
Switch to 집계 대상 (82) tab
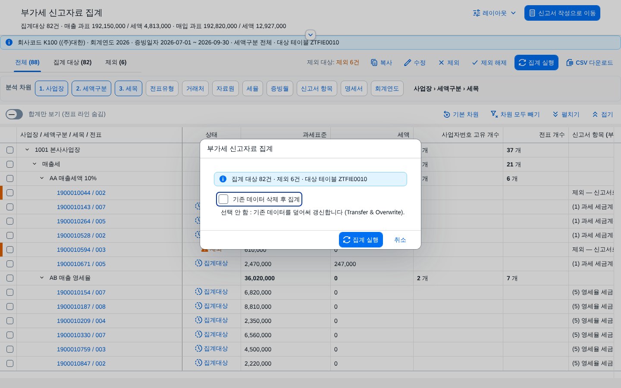point(72,62)
